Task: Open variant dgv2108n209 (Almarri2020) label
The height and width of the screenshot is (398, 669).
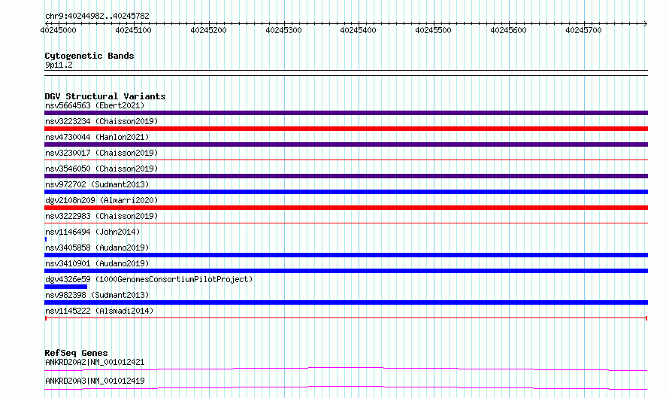Action: tap(101, 200)
